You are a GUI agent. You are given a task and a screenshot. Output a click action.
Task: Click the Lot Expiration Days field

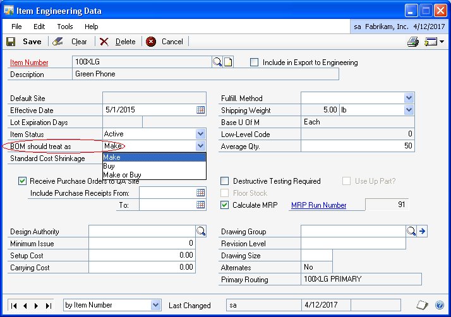click(123, 122)
